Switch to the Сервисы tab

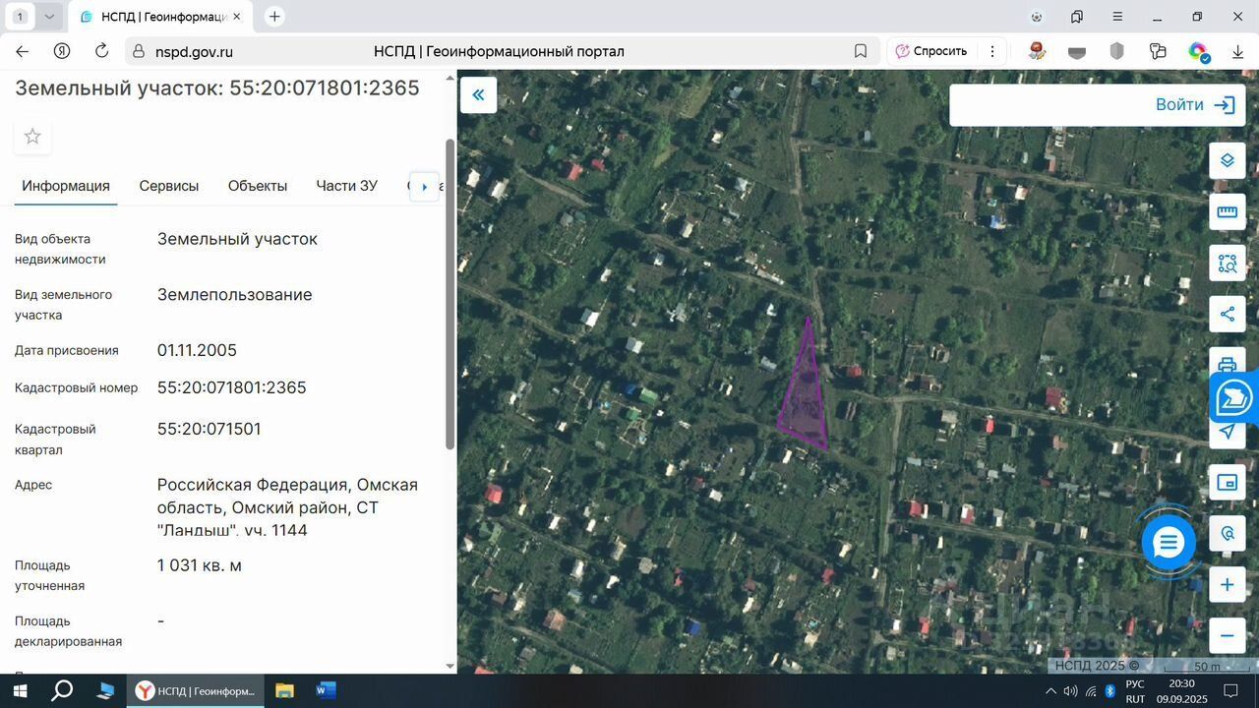(168, 186)
